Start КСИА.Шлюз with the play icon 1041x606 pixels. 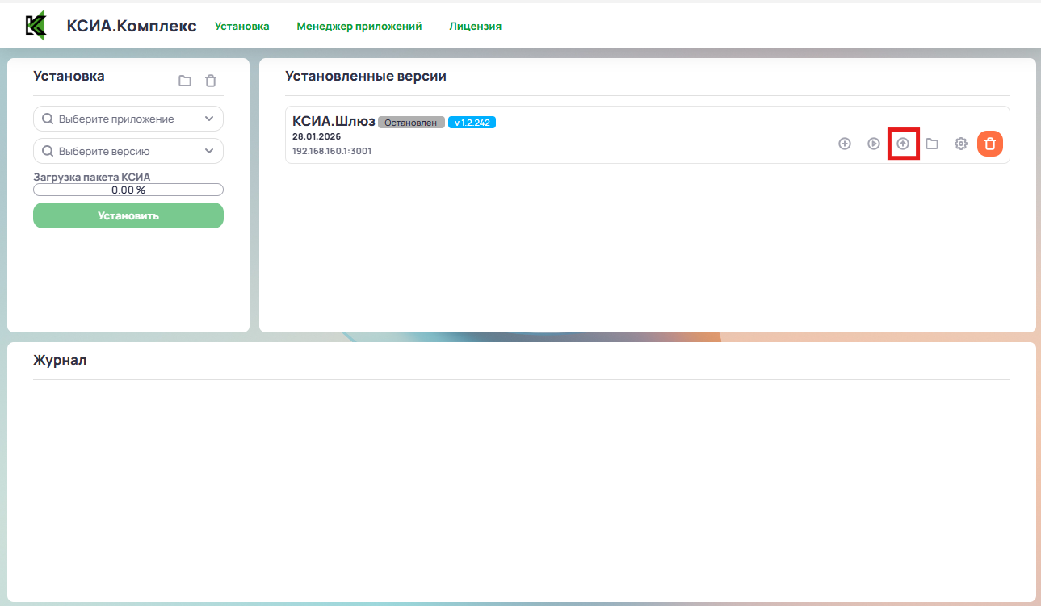pyautogui.click(x=874, y=144)
